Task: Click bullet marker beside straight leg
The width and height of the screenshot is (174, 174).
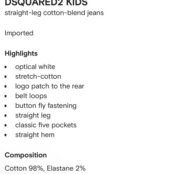Action: coord(5,115)
